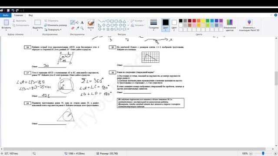Select the Text tool marked A

pyautogui.click(x=82, y=23)
